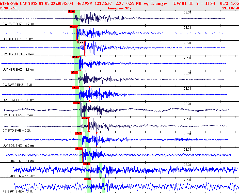Select the iPd1 pick flag on SUG EHZ
Screen dimensions: 239x193
(x=73, y=27)
